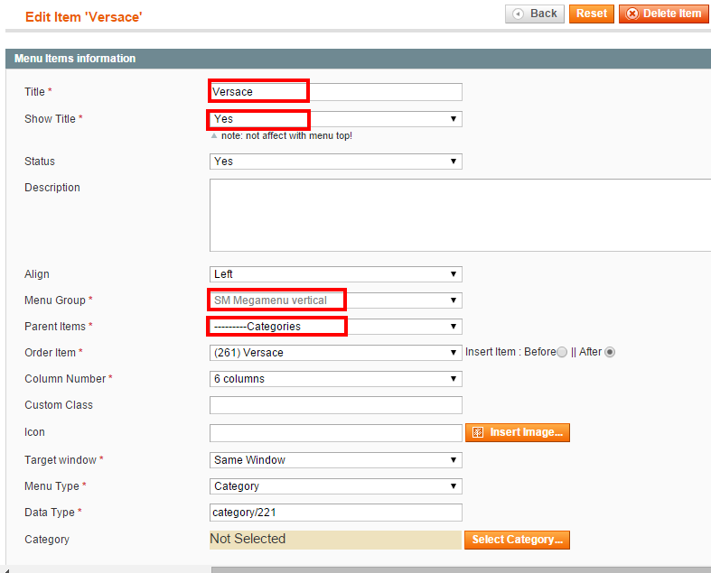This screenshot has width=711, height=573.
Task: Click inside the Description text area
Action: [460, 215]
